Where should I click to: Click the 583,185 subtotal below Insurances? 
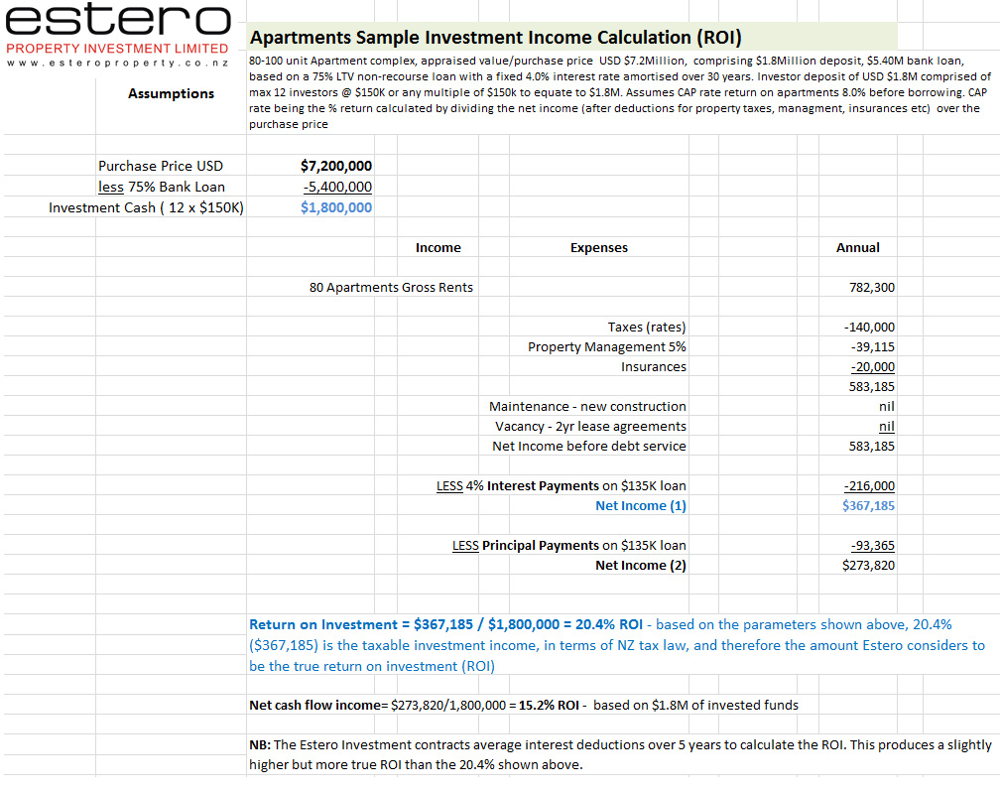[872, 386]
